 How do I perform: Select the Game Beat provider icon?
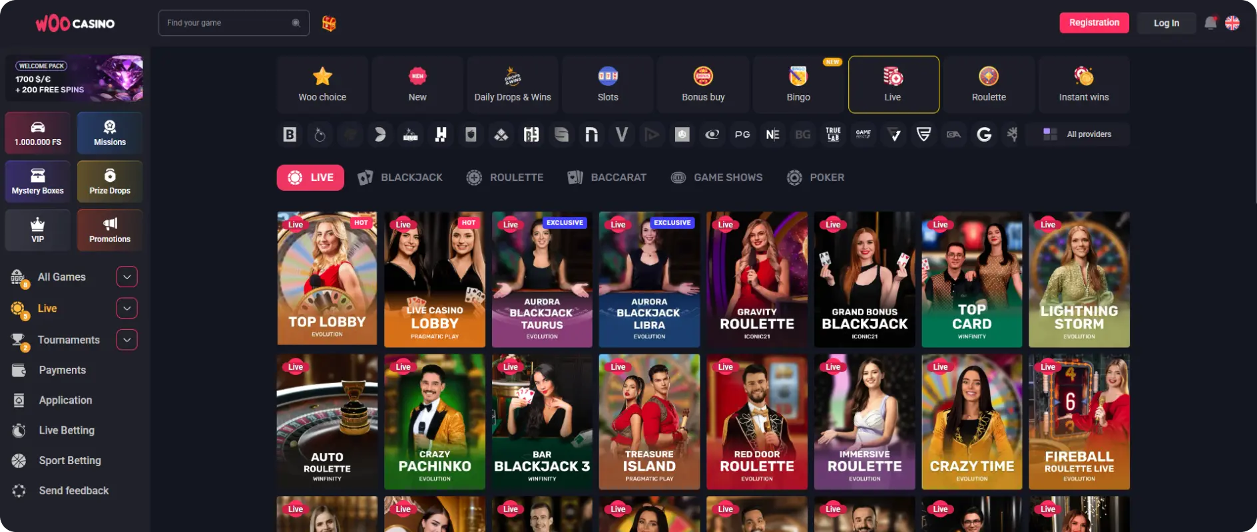click(864, 134)
